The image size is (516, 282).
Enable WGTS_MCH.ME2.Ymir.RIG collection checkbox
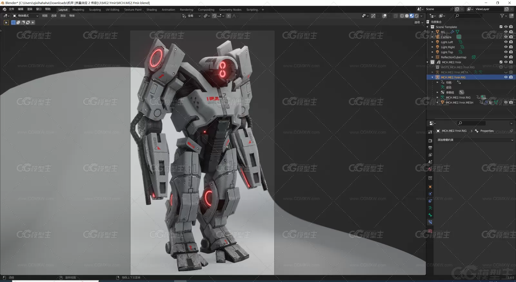501,67
